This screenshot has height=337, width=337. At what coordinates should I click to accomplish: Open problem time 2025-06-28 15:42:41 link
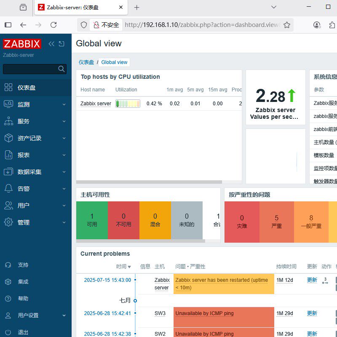107,313
